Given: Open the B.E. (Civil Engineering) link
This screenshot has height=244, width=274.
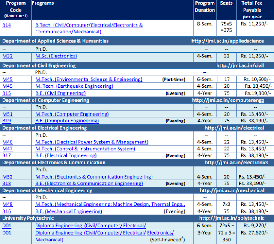Looking at the screenshot, I should tap(60, 93).
